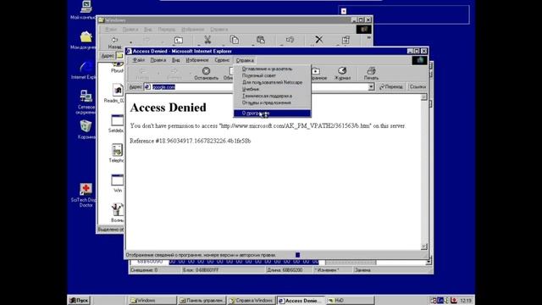This screenshot has height=305, width=542.
Task: Click the Up folder icon in the Windows Explorer window
Action: [179, 40]
